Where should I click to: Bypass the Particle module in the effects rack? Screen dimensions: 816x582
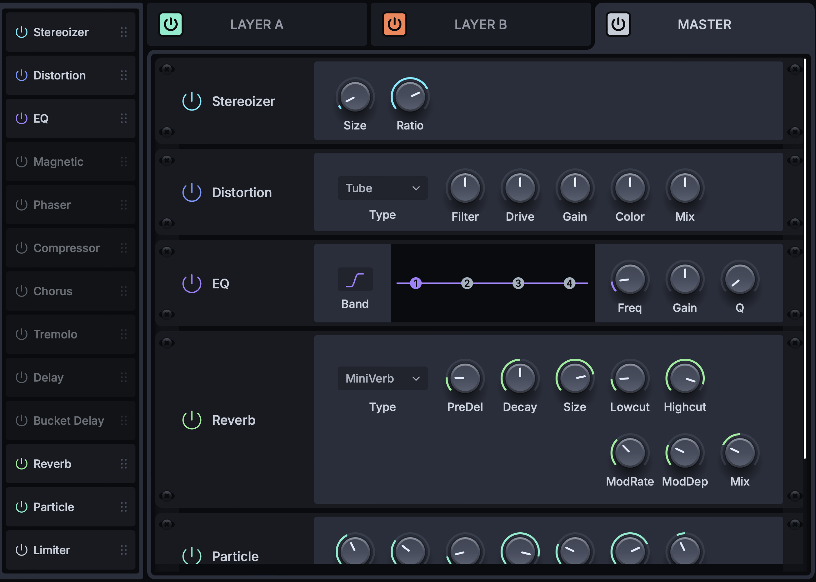[192, 556]
